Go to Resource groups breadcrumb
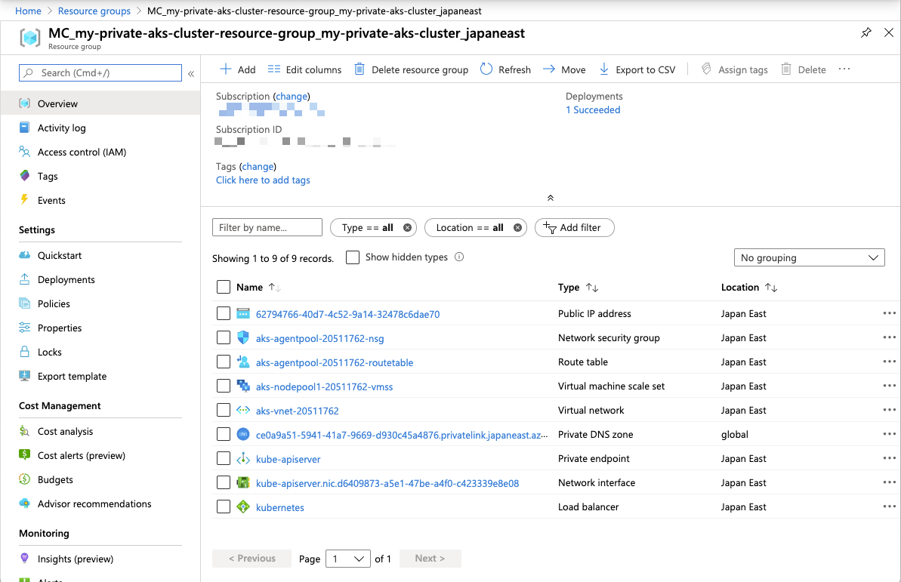901x582 pixels. 94,11
